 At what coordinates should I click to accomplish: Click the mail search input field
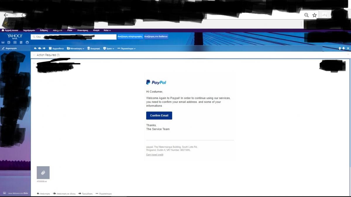click(x=73, y=37)
